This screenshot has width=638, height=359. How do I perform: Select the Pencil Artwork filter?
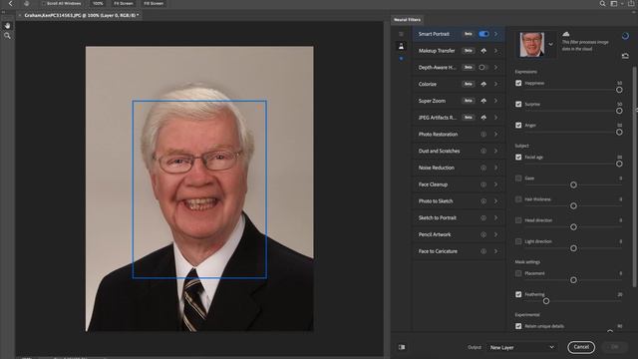[x=459, y=234]
